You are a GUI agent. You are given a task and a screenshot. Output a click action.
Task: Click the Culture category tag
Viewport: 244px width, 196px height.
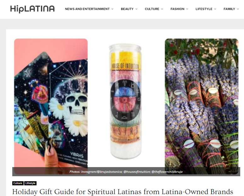tap(18, 183)
